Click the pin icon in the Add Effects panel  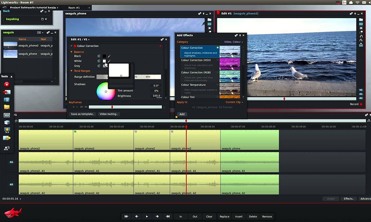(x=240, y=36)
